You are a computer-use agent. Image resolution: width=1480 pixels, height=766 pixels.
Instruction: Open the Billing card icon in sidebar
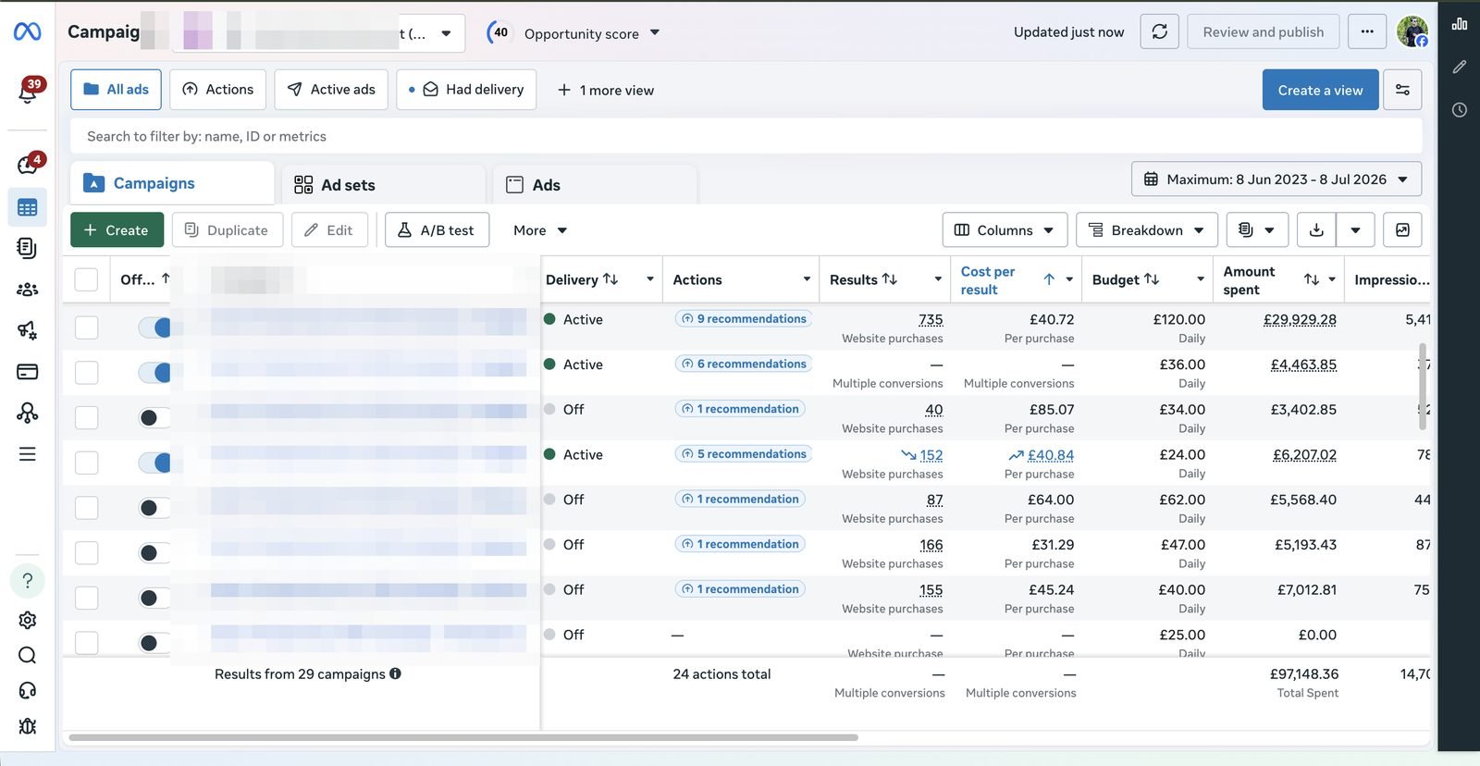[28, 372]
